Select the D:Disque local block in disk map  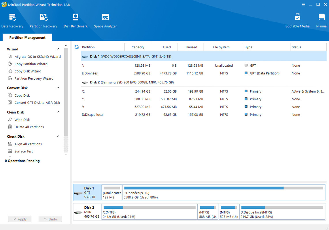coord(282,212)
